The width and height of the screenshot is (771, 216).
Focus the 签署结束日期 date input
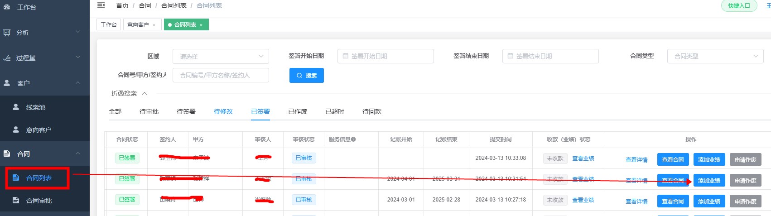pos(550,56)
